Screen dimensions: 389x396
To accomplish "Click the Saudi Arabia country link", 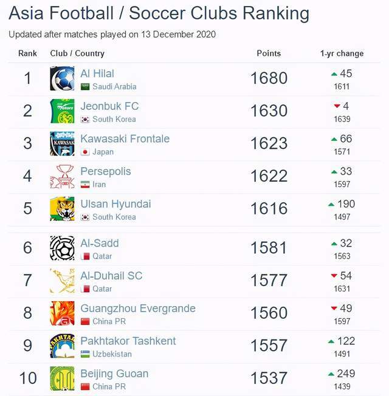I will click(x=114, y=87).
